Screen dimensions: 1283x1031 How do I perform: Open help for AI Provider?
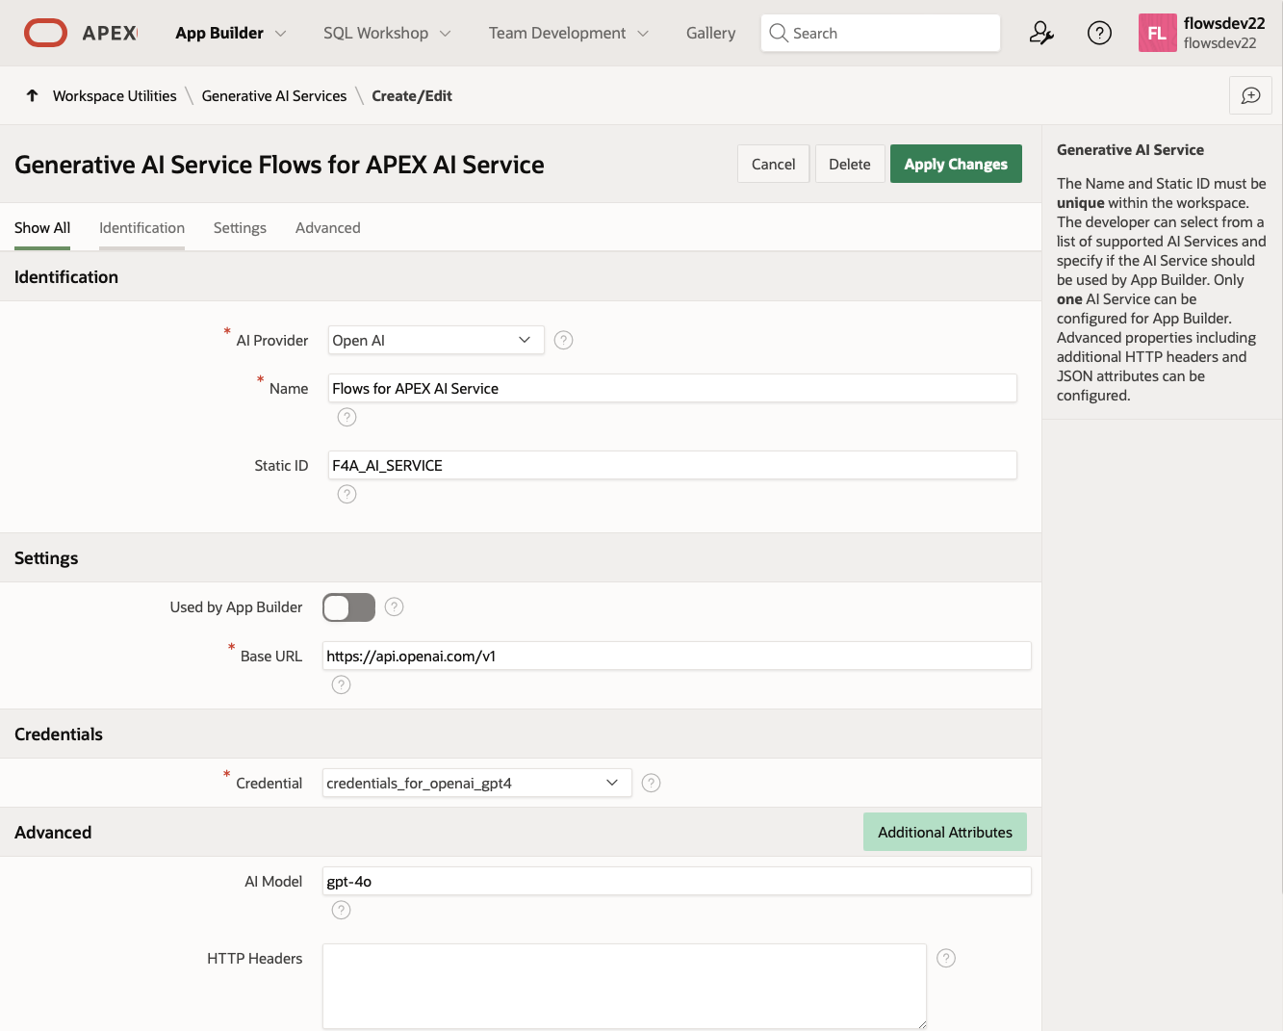click(564, 340)
